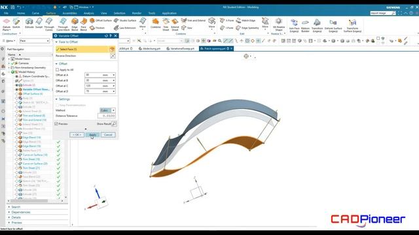Show the Offset Surface (4) feature
This screenshot has height=235, width=419.
click(16, 94)
